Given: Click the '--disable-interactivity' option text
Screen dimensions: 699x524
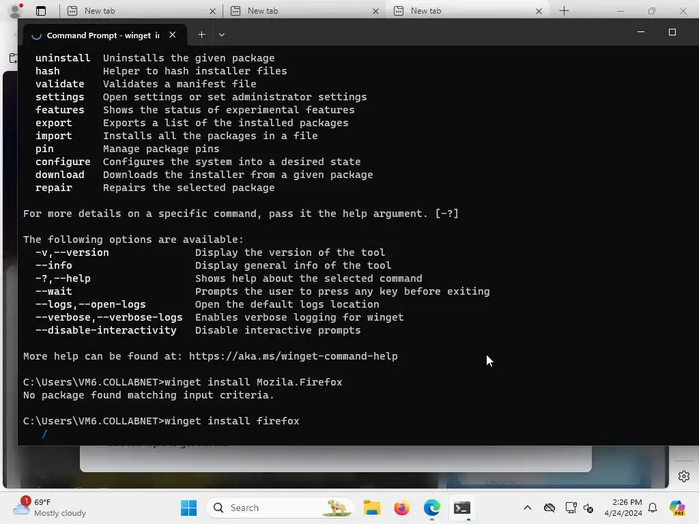Looking at the screenshot, I should pyautogui.click(x=106, y=330).
